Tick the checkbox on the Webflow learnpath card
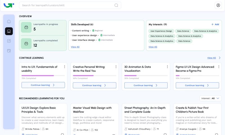225x135 pixels. (114, 134)
